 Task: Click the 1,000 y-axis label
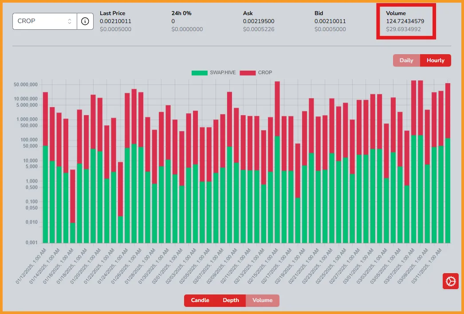click(31, 181)
